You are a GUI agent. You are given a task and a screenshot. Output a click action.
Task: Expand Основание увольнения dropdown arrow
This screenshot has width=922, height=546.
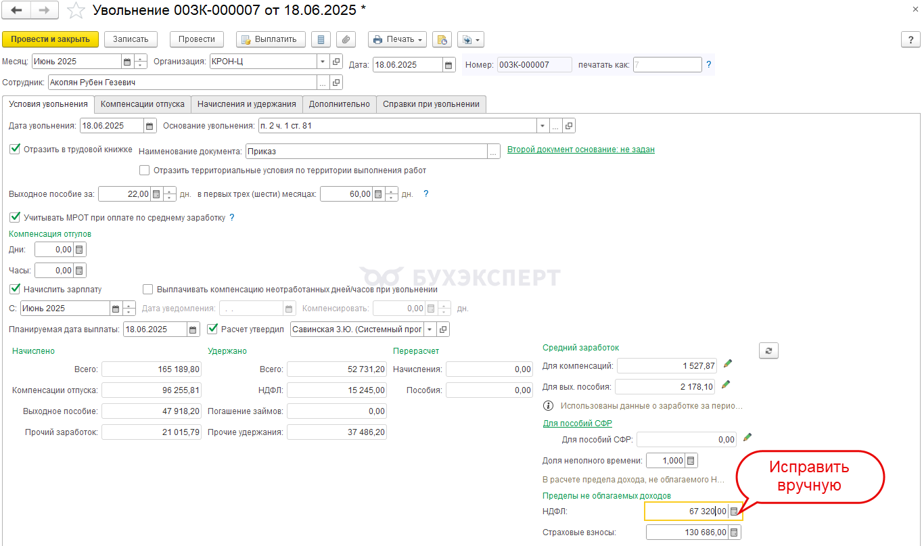pos(543,126)
